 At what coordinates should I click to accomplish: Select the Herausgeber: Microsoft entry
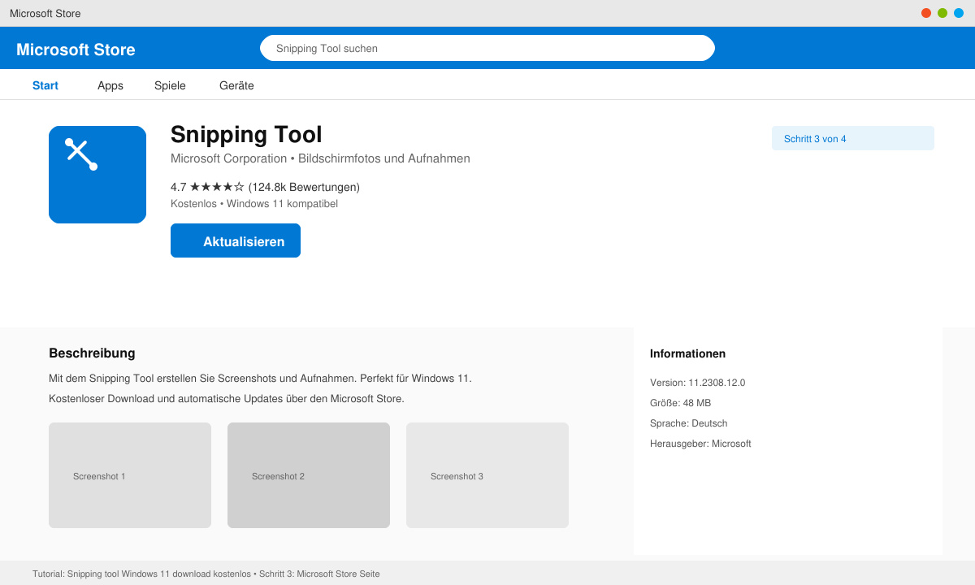pos(700,444)
